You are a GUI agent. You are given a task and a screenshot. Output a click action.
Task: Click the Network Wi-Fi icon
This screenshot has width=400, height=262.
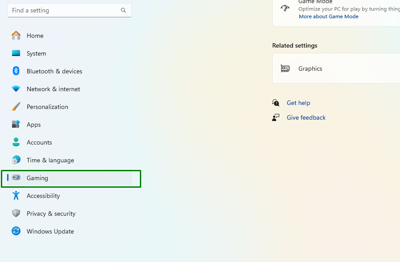(16, 89)
